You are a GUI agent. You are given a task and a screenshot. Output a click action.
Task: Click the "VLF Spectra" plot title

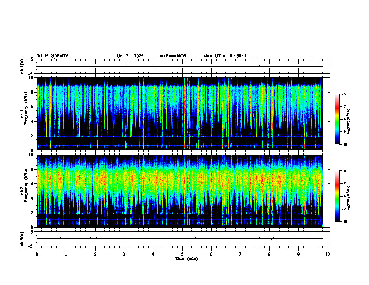tap(53, 56)
